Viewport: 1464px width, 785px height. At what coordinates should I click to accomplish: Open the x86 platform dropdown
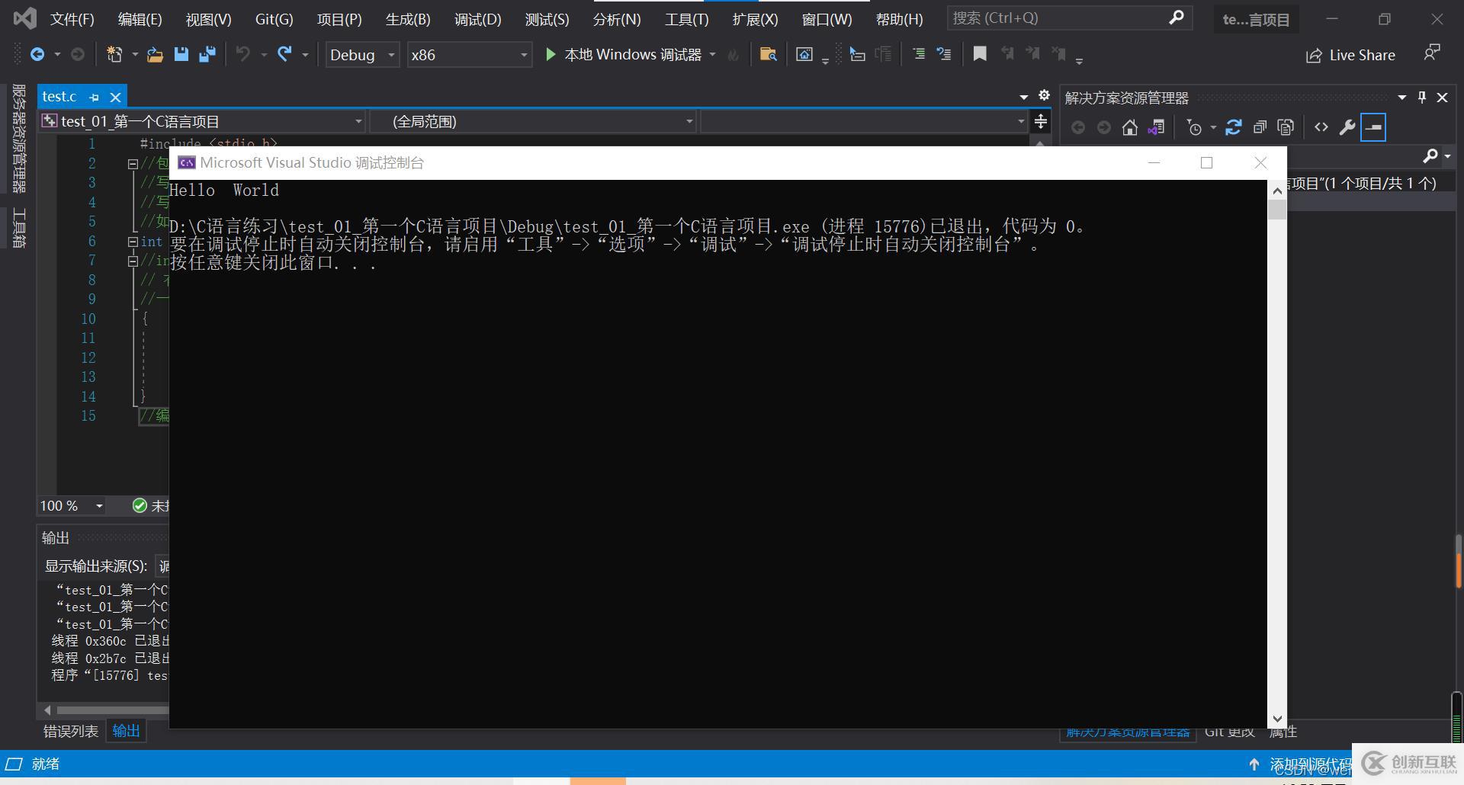coord(469,55)
